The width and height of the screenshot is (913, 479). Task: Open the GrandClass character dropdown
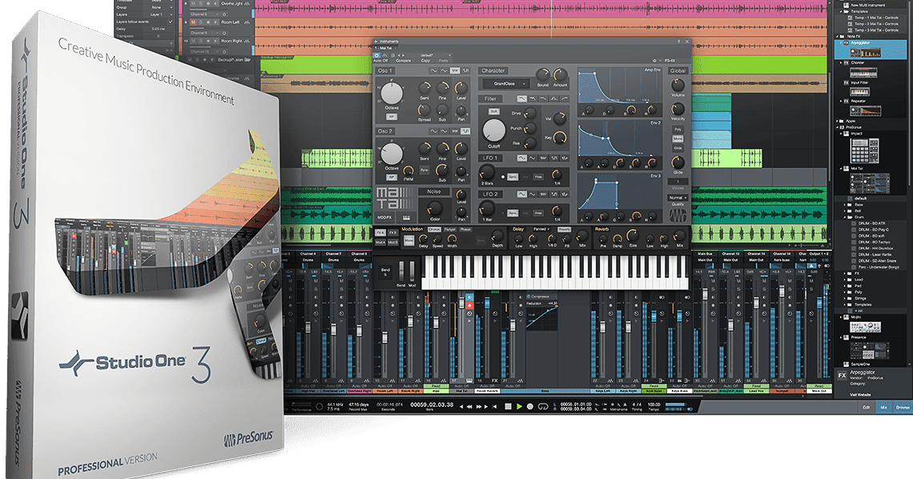point(506,84)
